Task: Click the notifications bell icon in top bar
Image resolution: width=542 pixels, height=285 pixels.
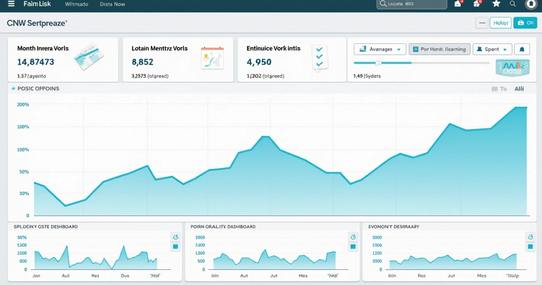Action: tap(458, 4)
